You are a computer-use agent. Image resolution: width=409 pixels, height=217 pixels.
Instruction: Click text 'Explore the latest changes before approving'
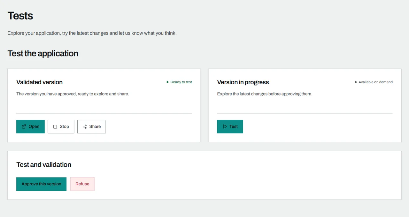pyautogui.click(x=258, y=94)
